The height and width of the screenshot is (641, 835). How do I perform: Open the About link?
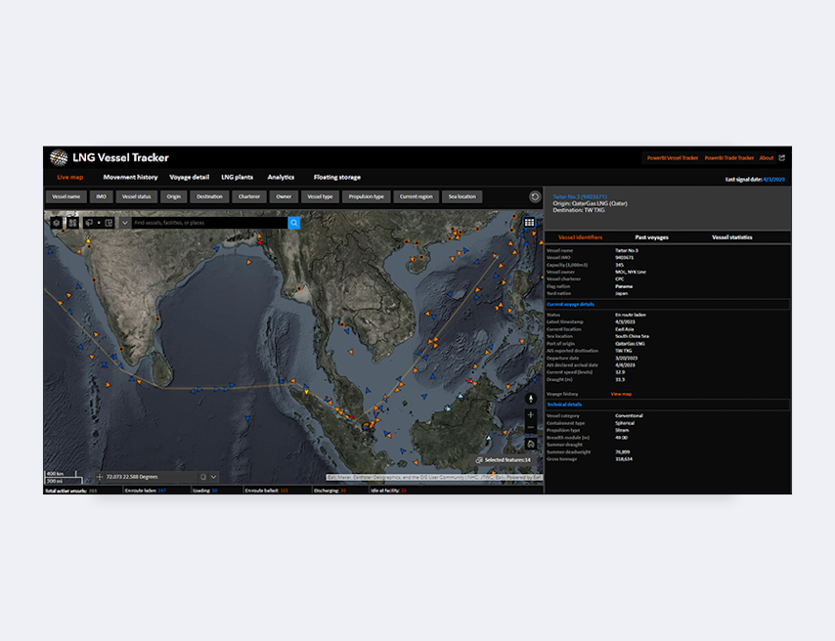pos(767,158)
